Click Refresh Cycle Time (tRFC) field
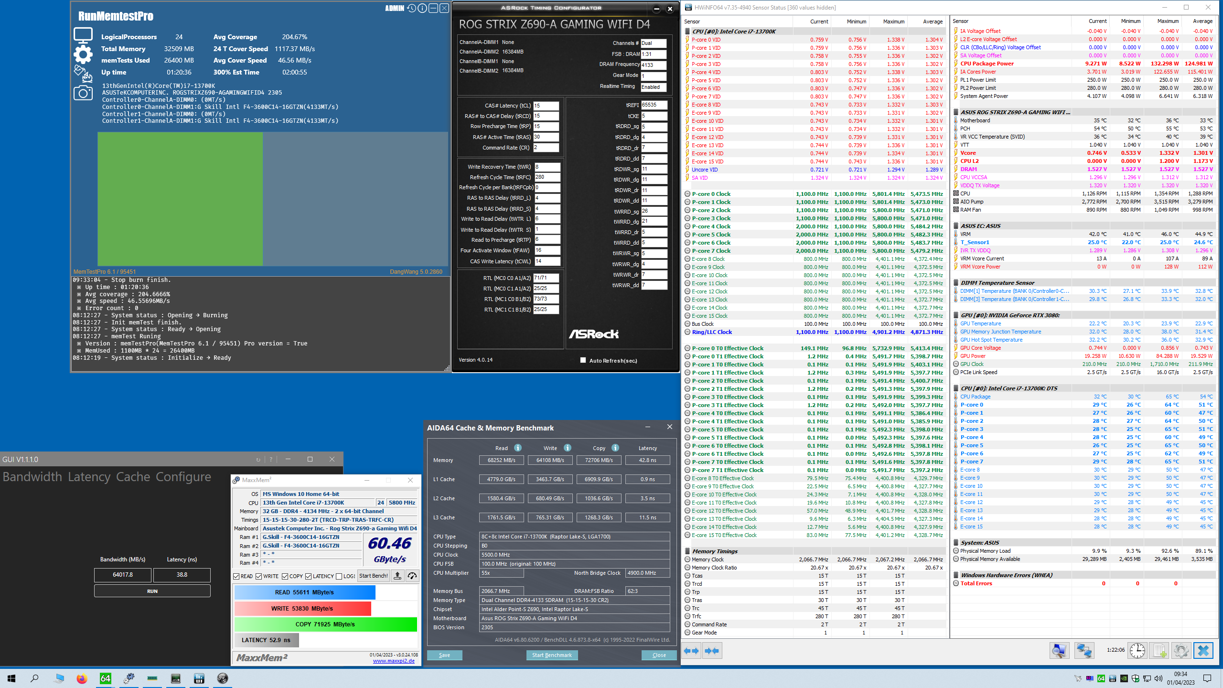 click(547, 177)
